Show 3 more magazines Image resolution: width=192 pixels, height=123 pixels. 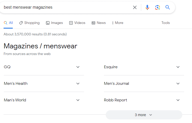144,115
